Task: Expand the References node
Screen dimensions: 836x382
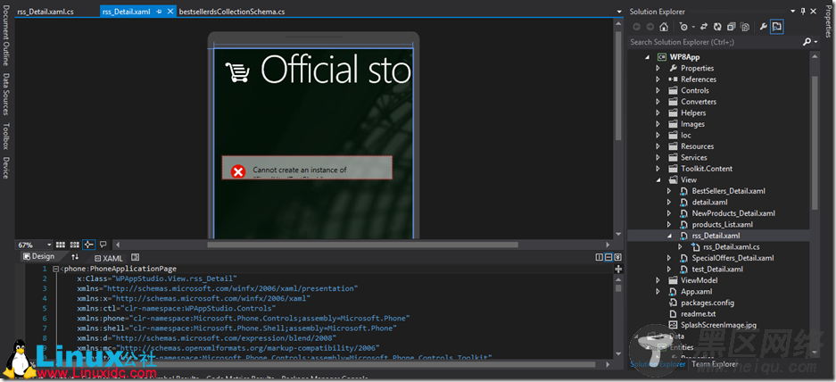Action: 658,79
